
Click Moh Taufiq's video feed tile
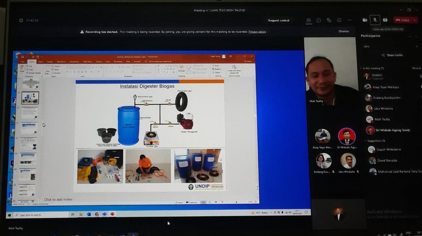pyautogui.click(x=331, y=71)
